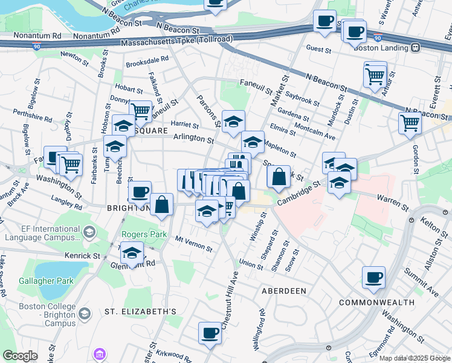The height and width of the screenshot is (363, 452).
Task: Open the school marker above Mt Vernon St
Action: [x=207, y=211]
